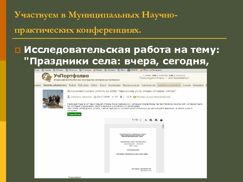The width and height of the screenshot is (243, 182).
Task: Open author Светлана profile link
Action: pyautogui.click(x=81, y=97)
